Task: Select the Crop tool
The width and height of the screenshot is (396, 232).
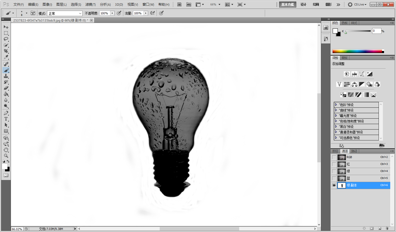Action: (x=6, y=51)
